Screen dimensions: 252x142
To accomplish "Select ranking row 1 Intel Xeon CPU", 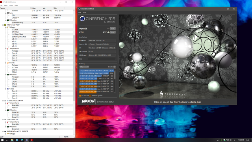I will coord(96,71).
